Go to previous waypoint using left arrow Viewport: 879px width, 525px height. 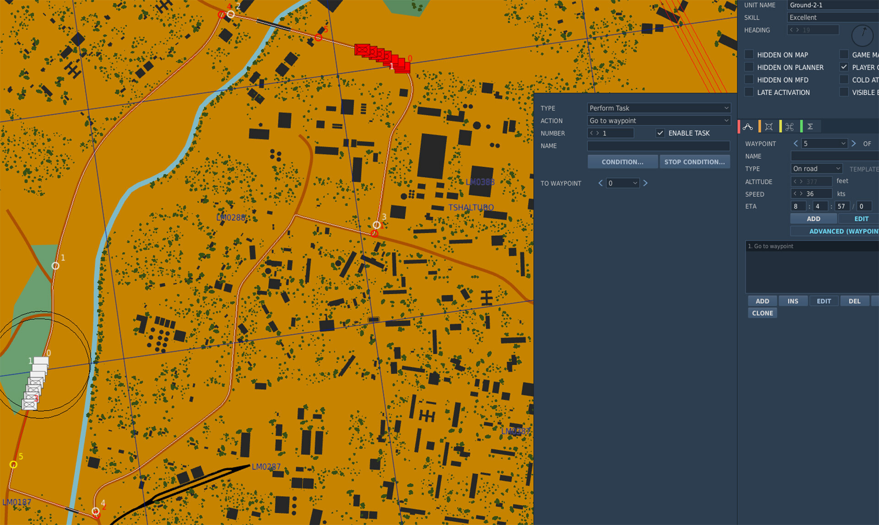tap(796, 144)
